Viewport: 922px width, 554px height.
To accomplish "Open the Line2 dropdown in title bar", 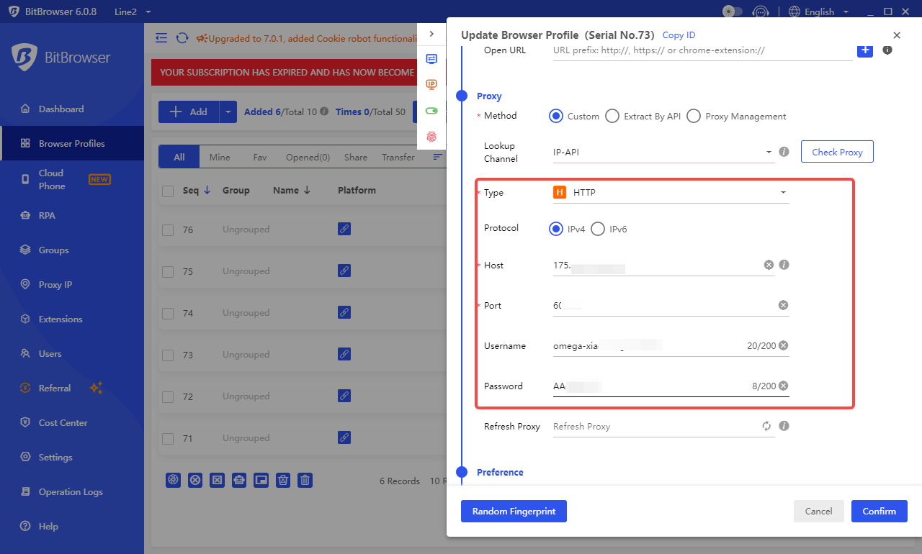I will click(x=133, y=12).
